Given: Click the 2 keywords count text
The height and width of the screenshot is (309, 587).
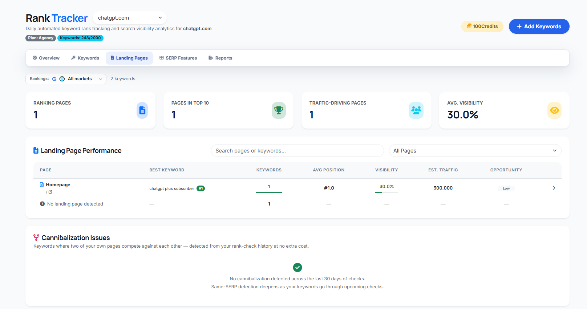Looking at the screenshot, I should [123, 79].
